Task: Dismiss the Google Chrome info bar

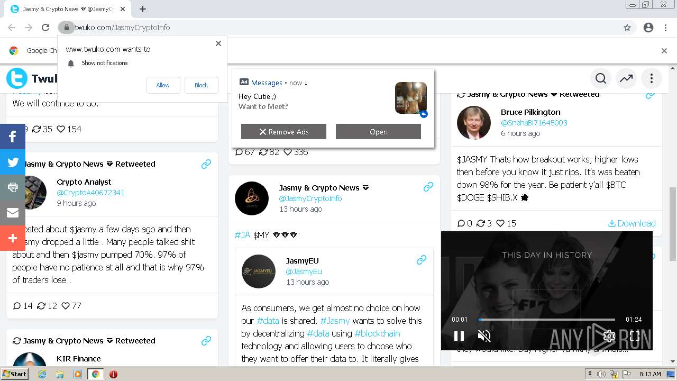Action: [664, 51]
